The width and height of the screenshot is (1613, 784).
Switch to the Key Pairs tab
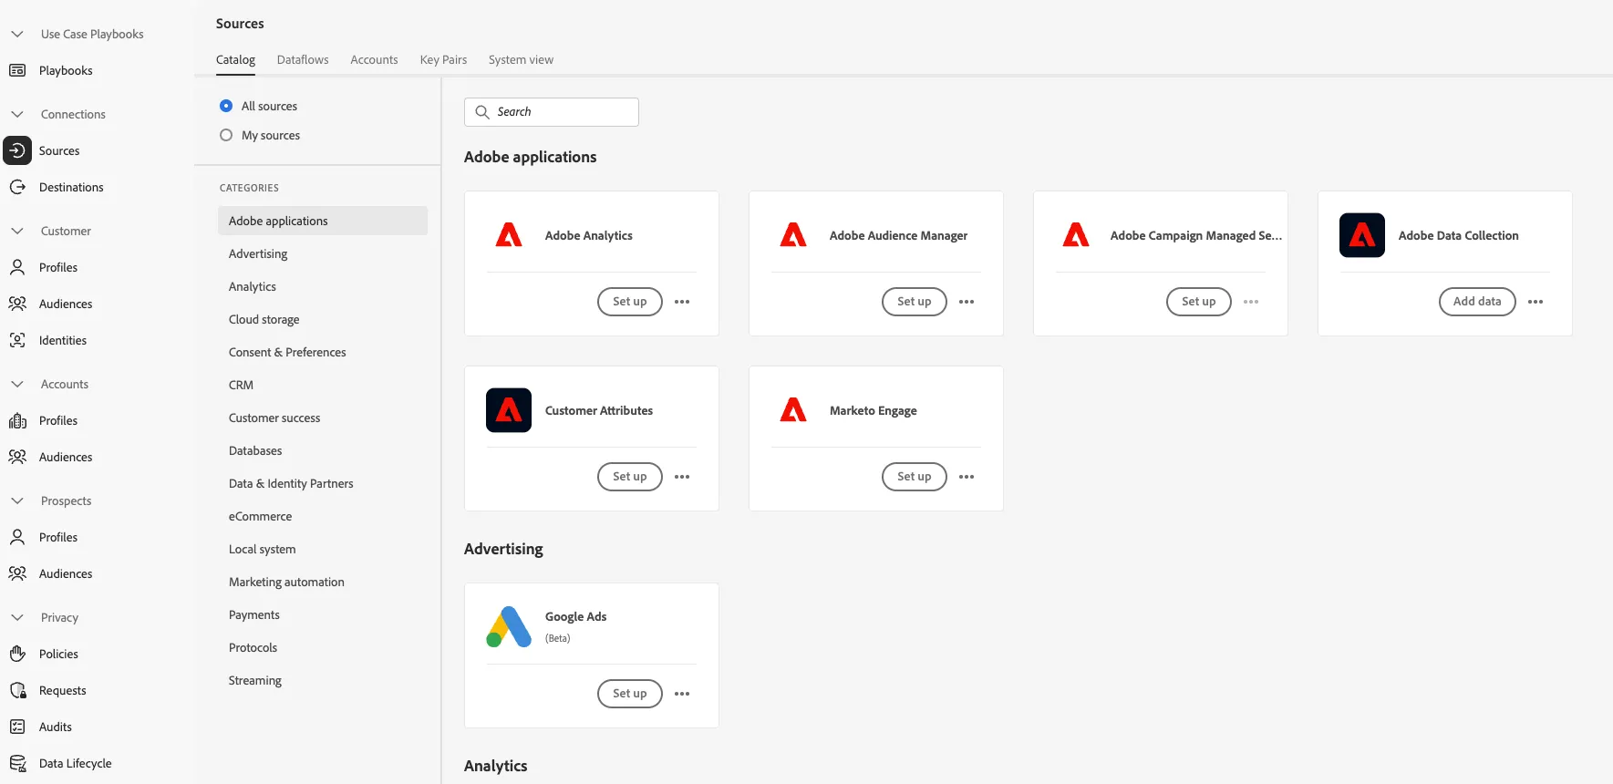click(443, 60)
